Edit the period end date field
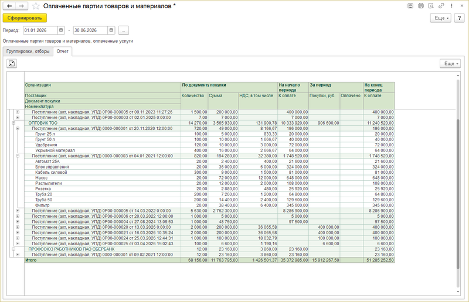Viewport: 469px width, 302px height. click(x=91, y=30)
